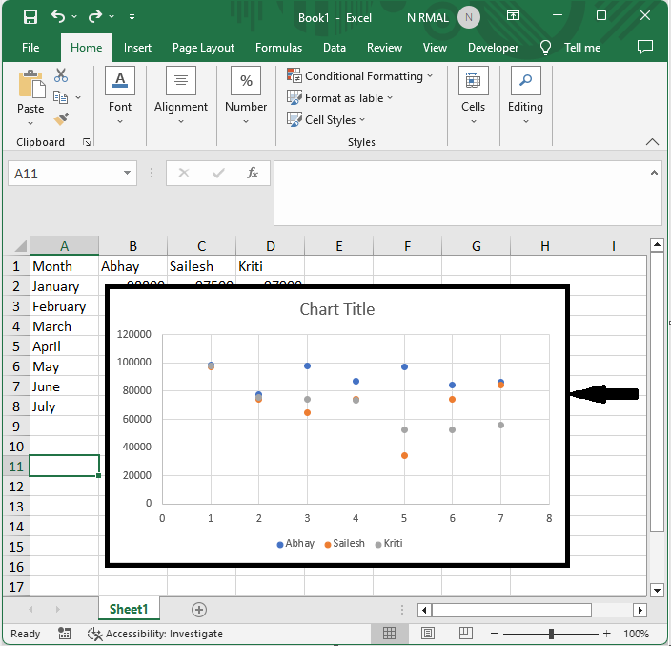Switch to Page Layout view

(428, 634)
